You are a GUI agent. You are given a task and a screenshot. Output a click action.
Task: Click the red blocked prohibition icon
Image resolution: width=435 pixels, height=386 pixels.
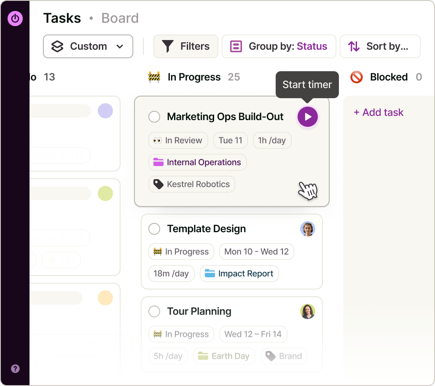pyautogui.click(x=357, y=77)
